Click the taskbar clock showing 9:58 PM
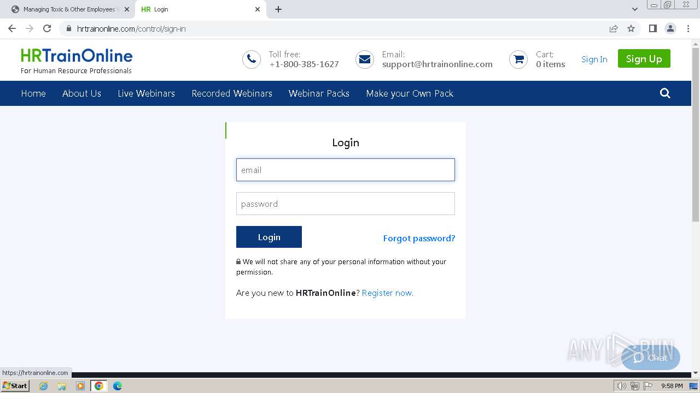 click(672, 386)
